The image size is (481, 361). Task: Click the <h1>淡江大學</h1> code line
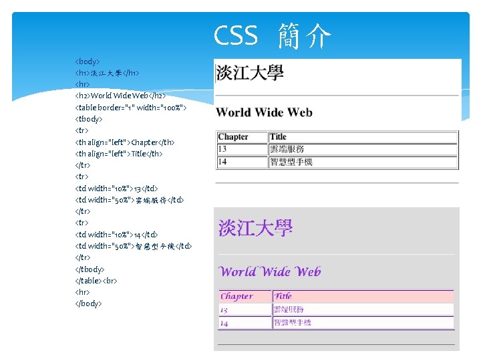(107, 73)
